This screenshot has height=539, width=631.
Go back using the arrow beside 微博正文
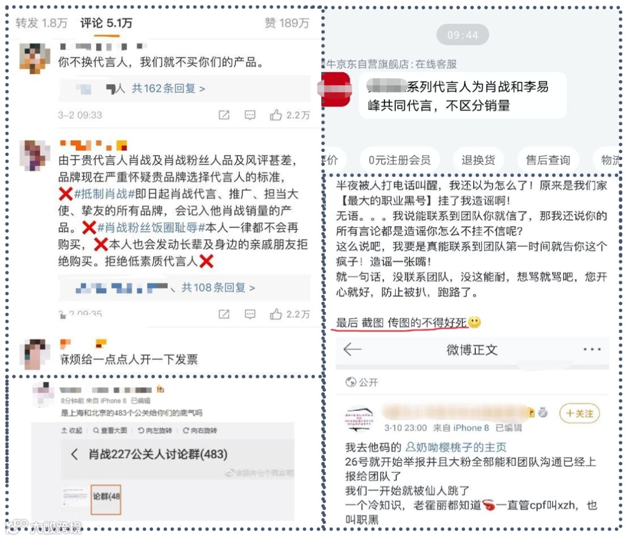[x=352, y=349]
